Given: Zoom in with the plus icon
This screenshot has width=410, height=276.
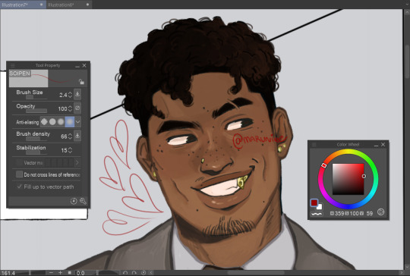Looking at the screenshot, I should [x=61, y=273].
